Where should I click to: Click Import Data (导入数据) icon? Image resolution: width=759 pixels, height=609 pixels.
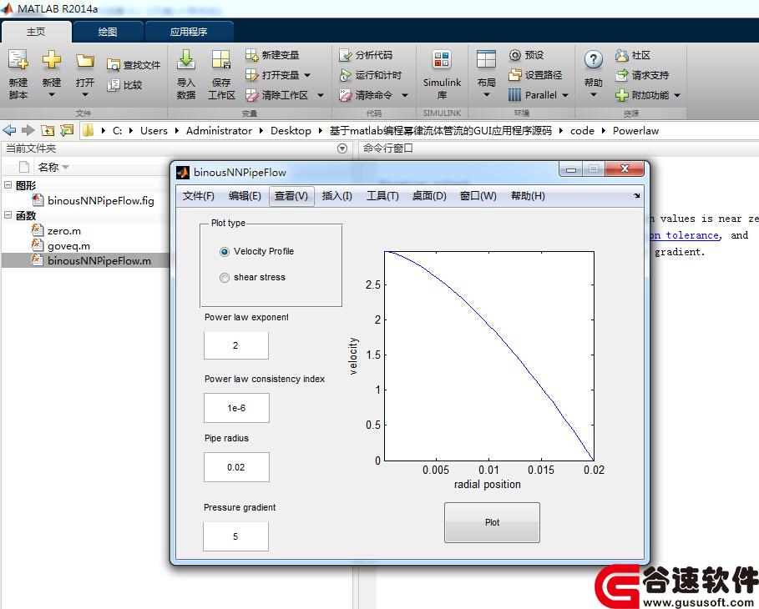point(186,59)
